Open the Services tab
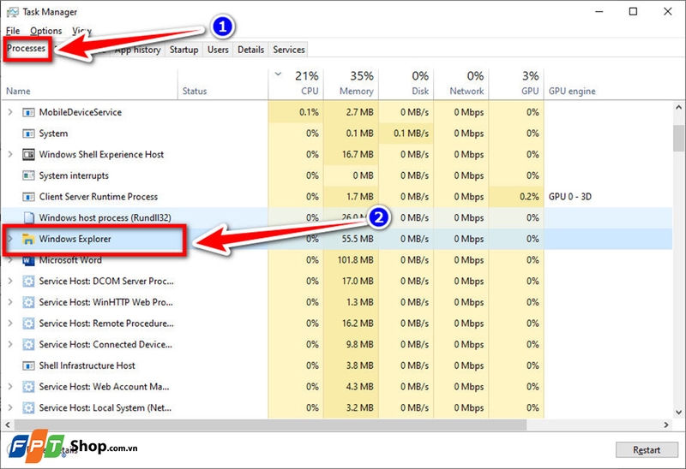Viewport: 686px width, 469px height. tap(289, 50)
